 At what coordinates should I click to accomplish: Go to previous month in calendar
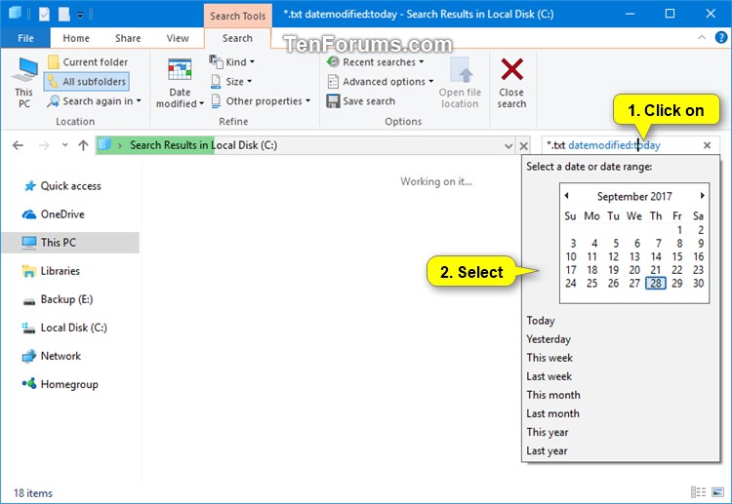point(566,195)
